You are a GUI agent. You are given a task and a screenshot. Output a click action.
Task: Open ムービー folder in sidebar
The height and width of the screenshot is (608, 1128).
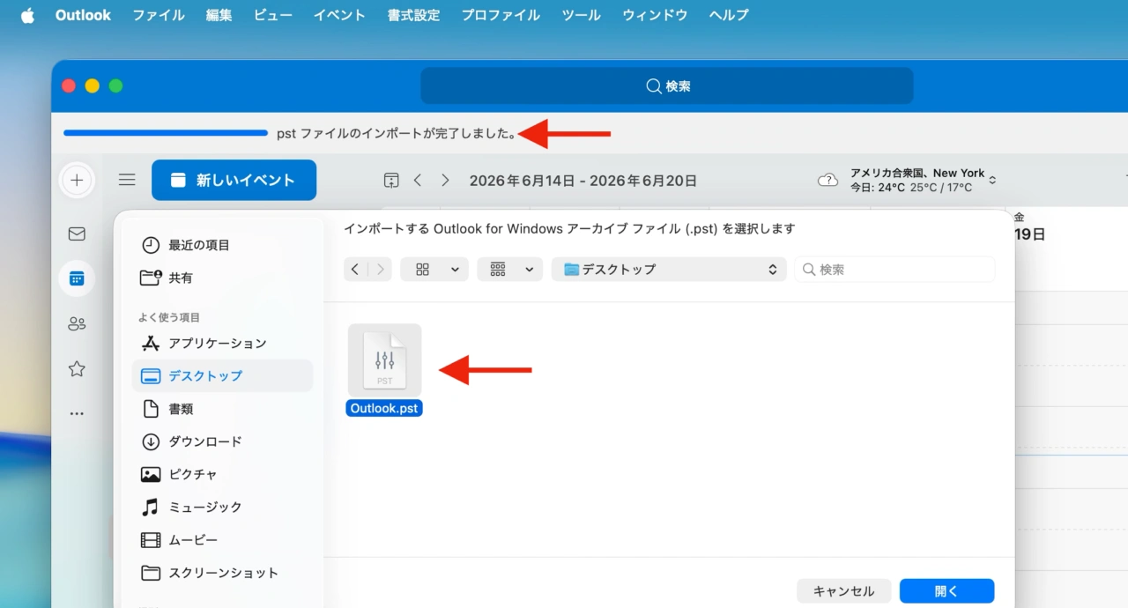[222, 539]
